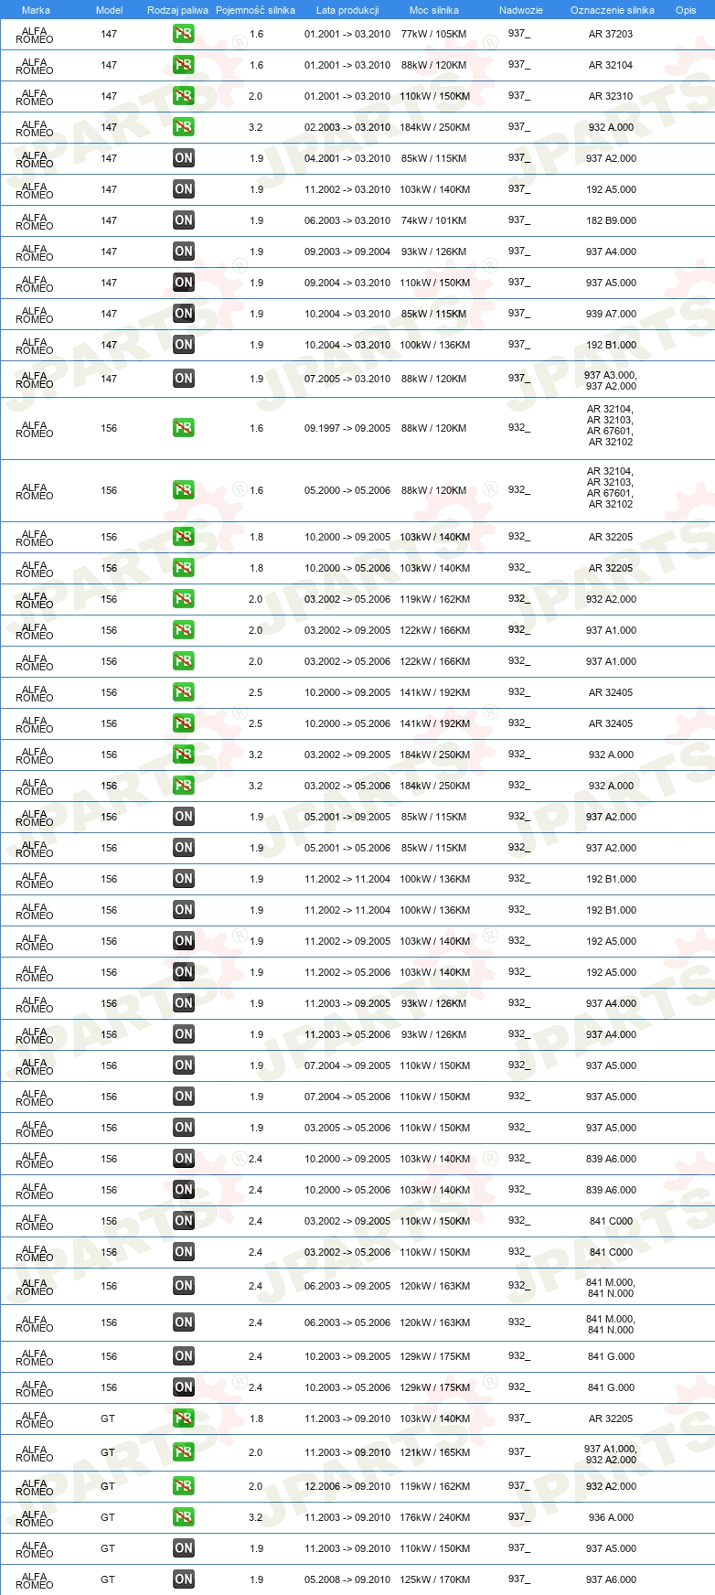
Task: Select the 77kW / 105KM power cell
Action: pos(433,34)
